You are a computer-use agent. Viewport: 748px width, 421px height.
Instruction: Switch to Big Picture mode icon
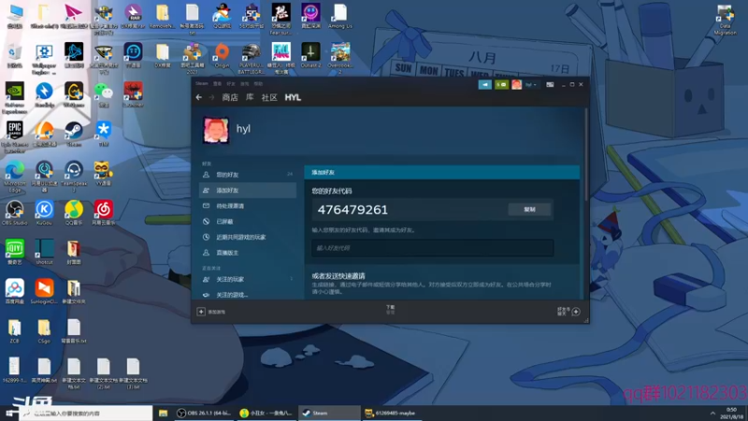coord(550,84)
